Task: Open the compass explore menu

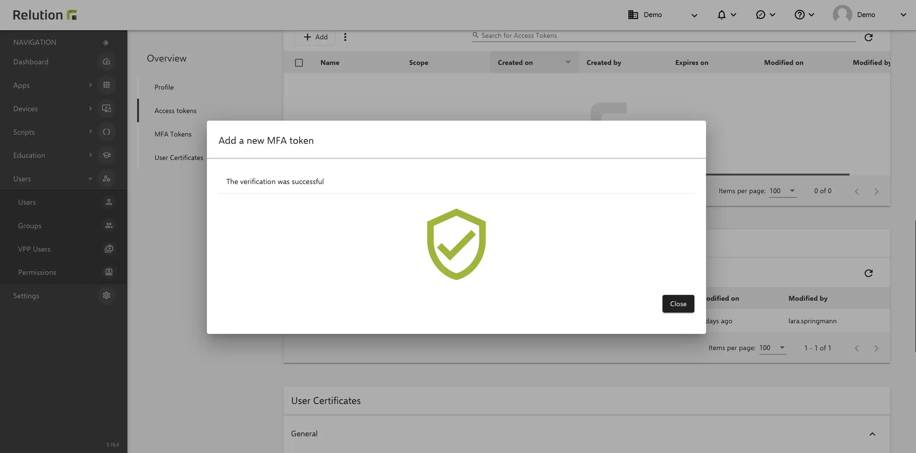Action: coord(760,15)
